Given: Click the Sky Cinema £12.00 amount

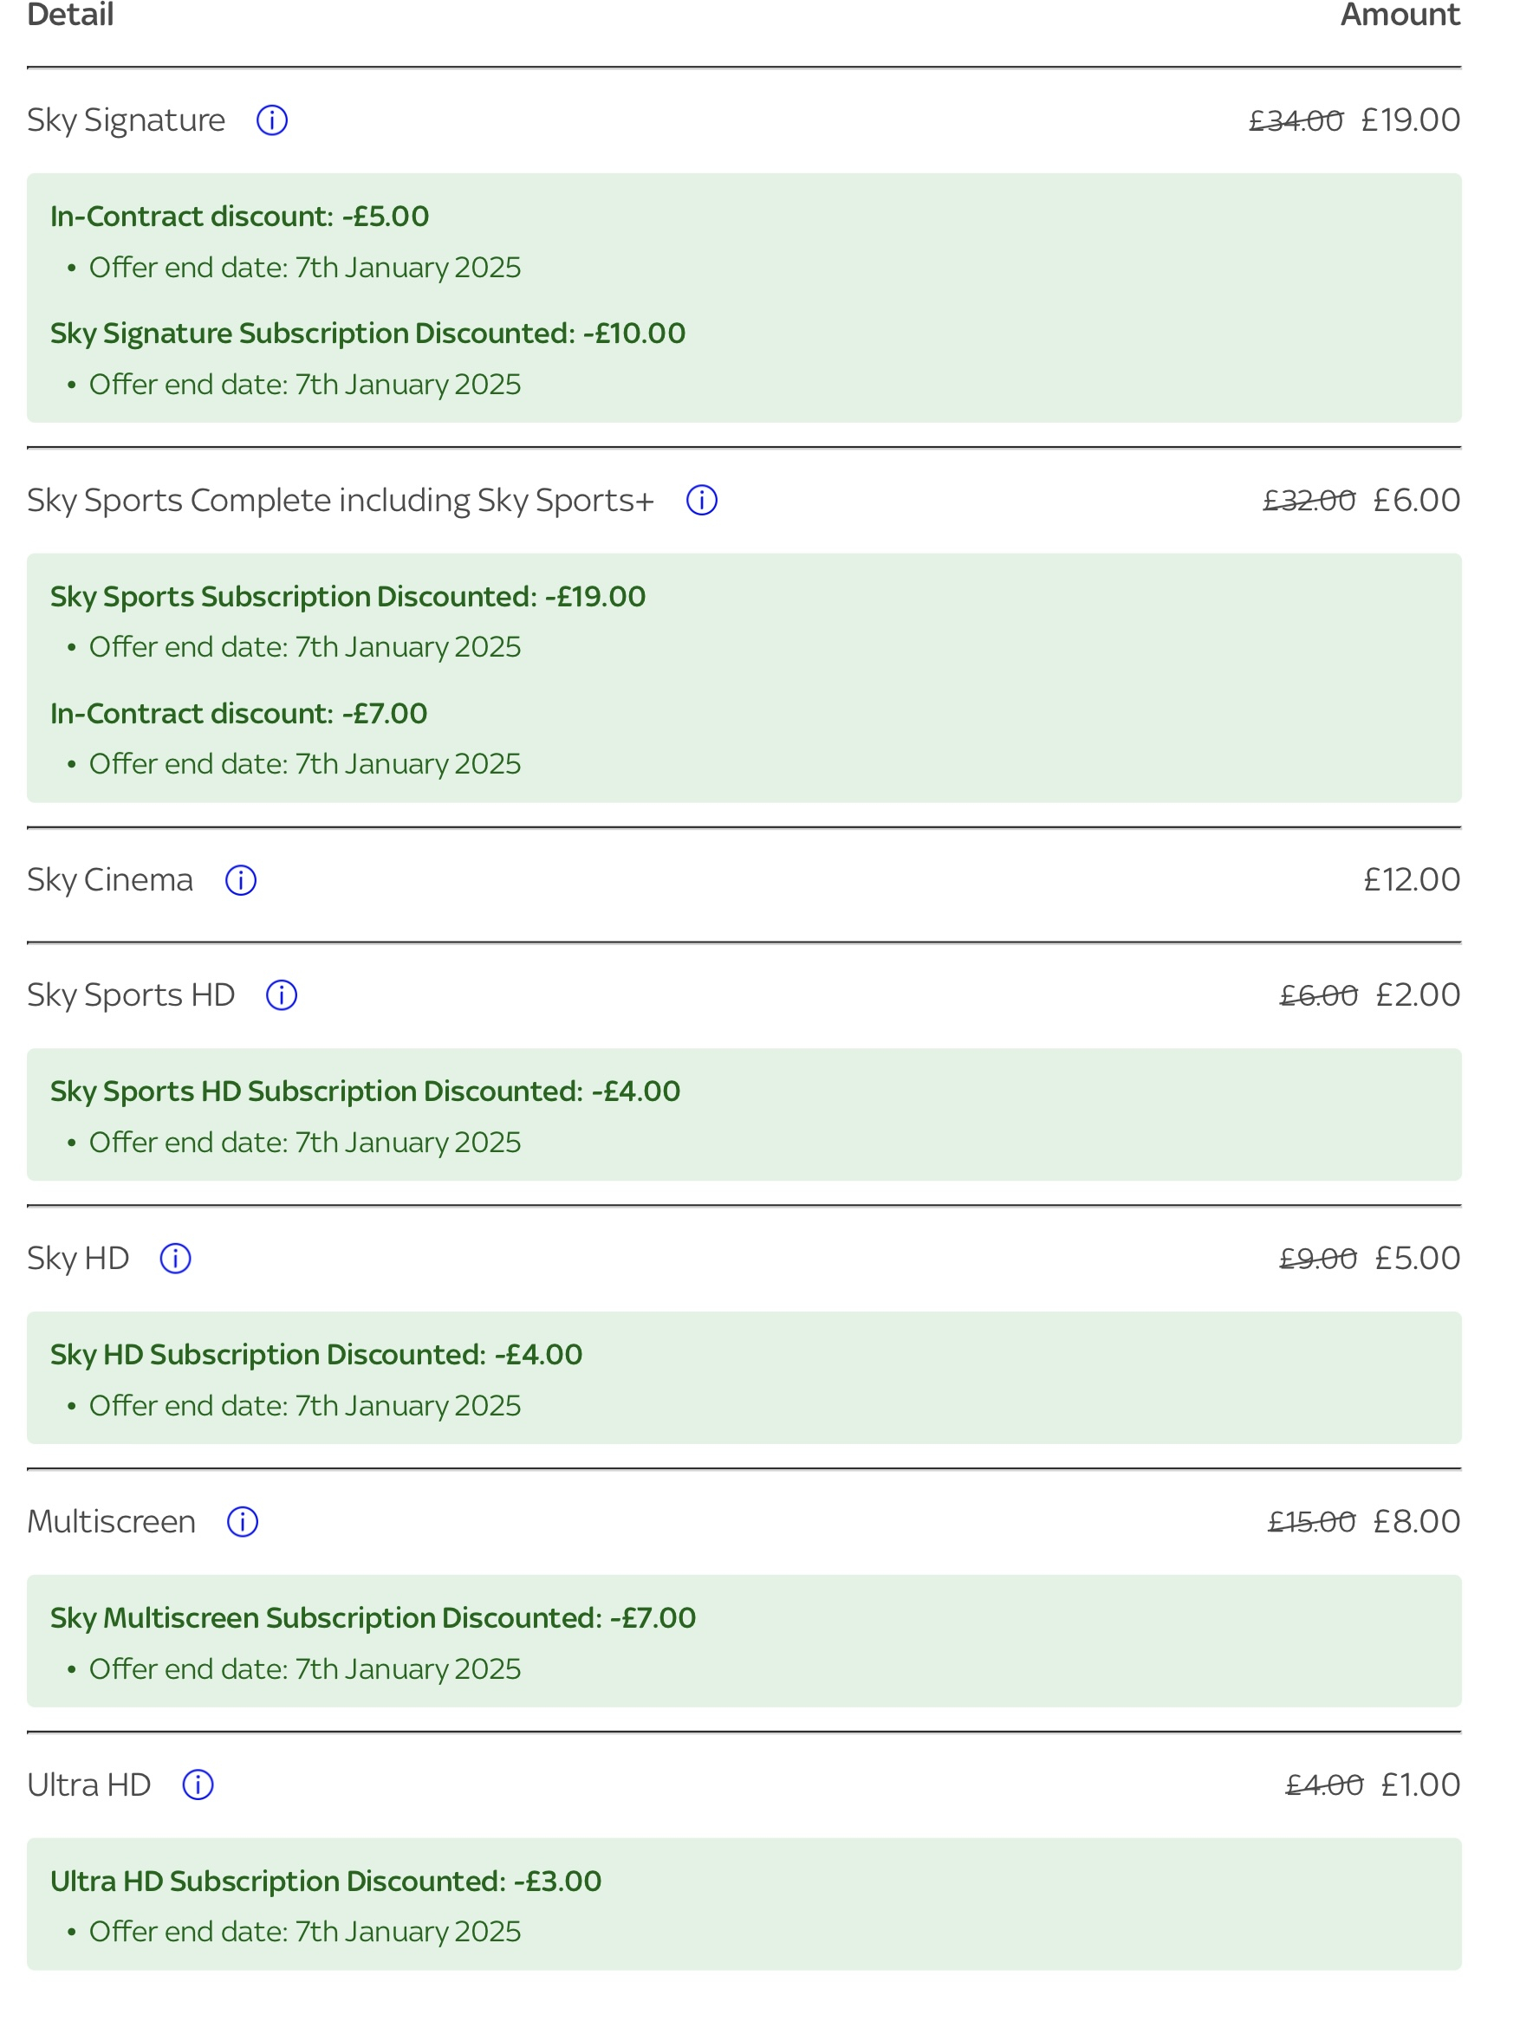Looking at the screenshot, I should [1411, 880].
